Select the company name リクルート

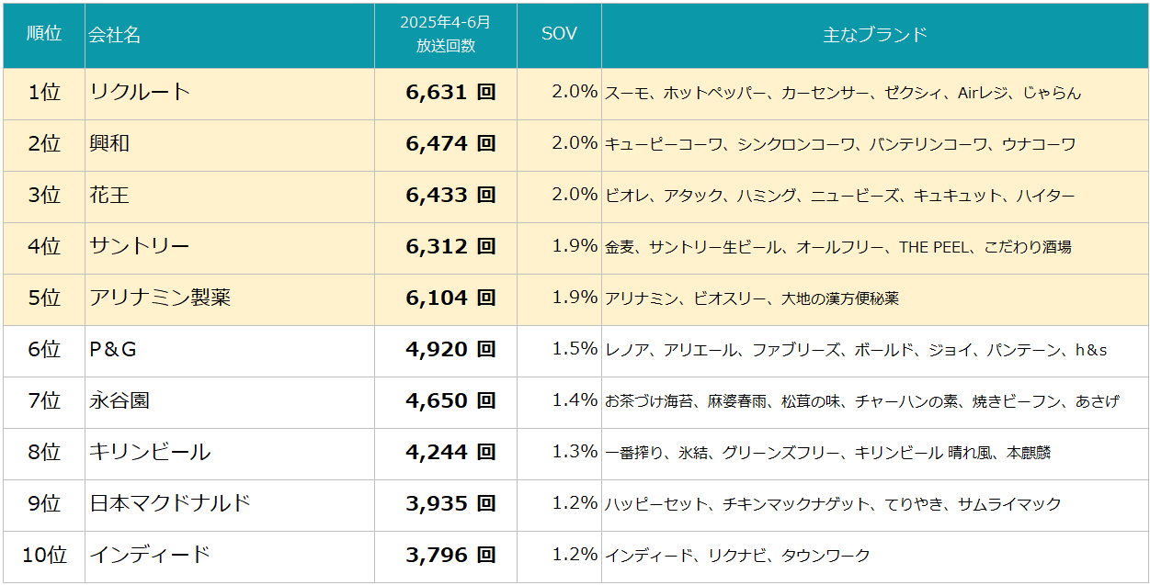(x=141, y=92)
